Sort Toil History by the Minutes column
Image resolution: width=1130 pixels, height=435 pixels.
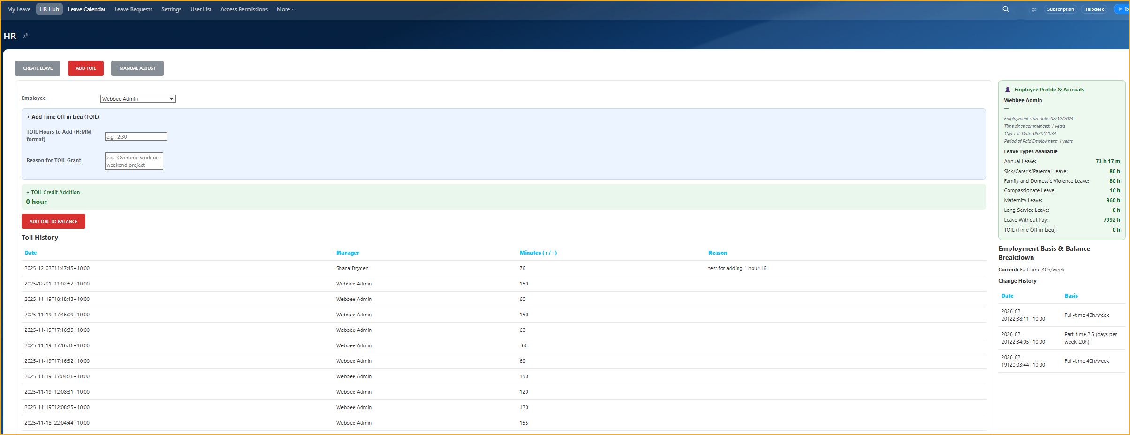537,253
